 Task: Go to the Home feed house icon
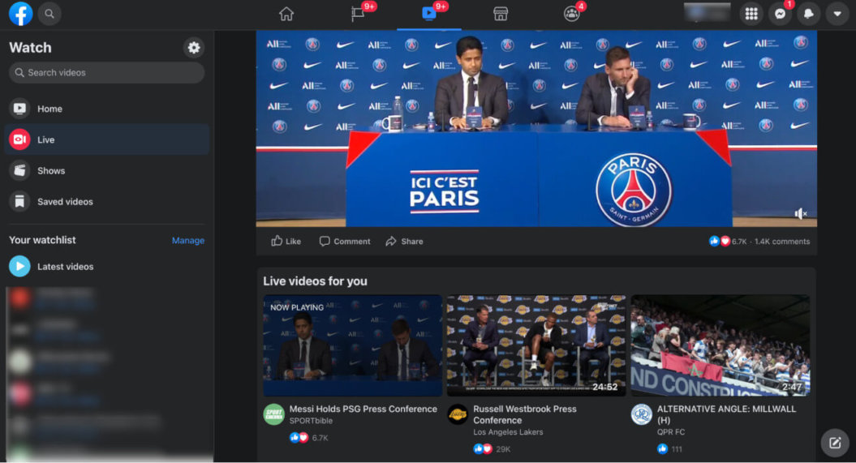pos(286,14)
